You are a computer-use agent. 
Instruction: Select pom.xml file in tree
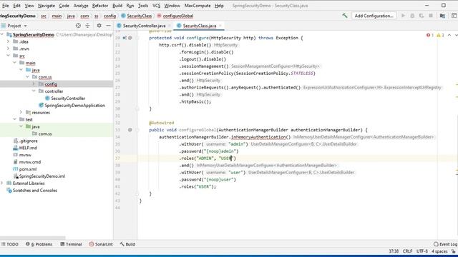tap(28, 169)
